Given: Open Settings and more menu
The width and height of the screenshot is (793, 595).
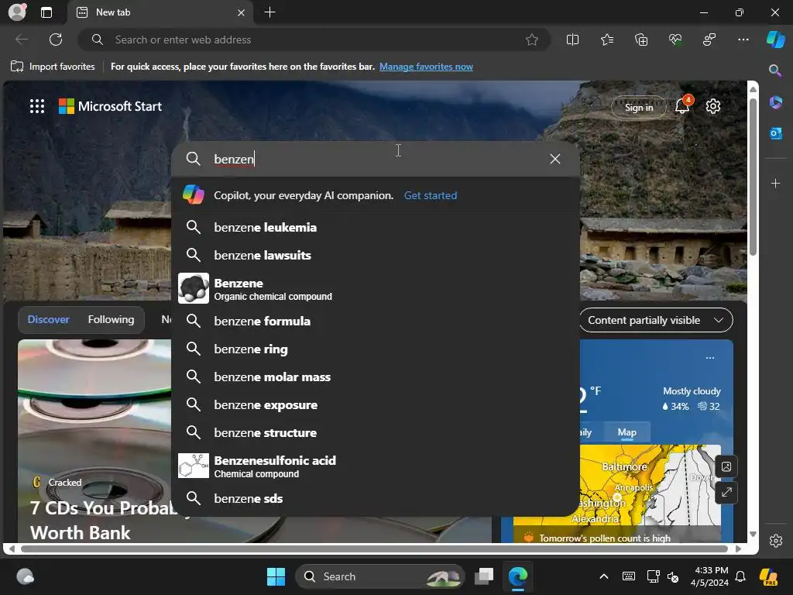Looking at the screenshot, I should click(x=743, y=40).
